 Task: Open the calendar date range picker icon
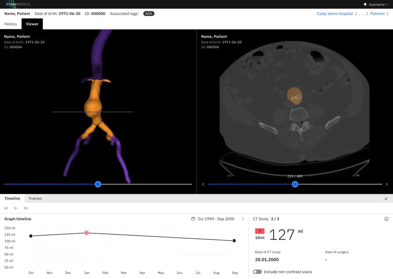click(x=193, y=219)
